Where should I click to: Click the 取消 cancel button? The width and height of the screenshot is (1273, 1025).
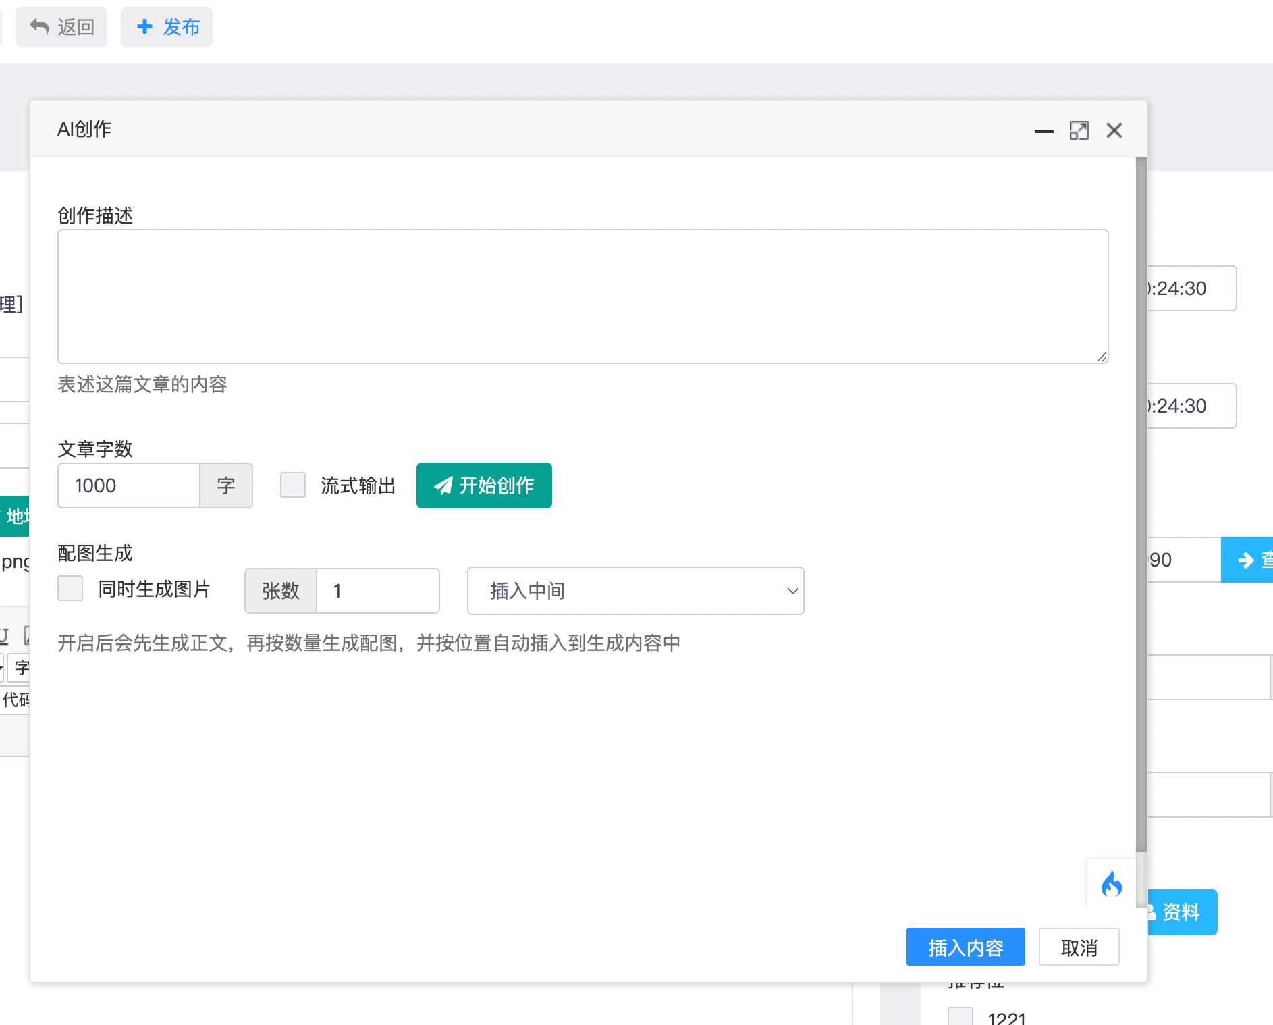click(x=1079, y=947)
